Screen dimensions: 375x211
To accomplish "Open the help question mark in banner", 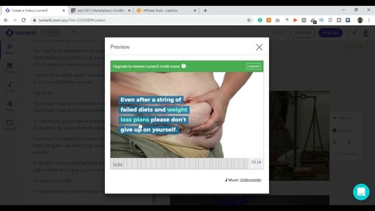I will (183, 66).
